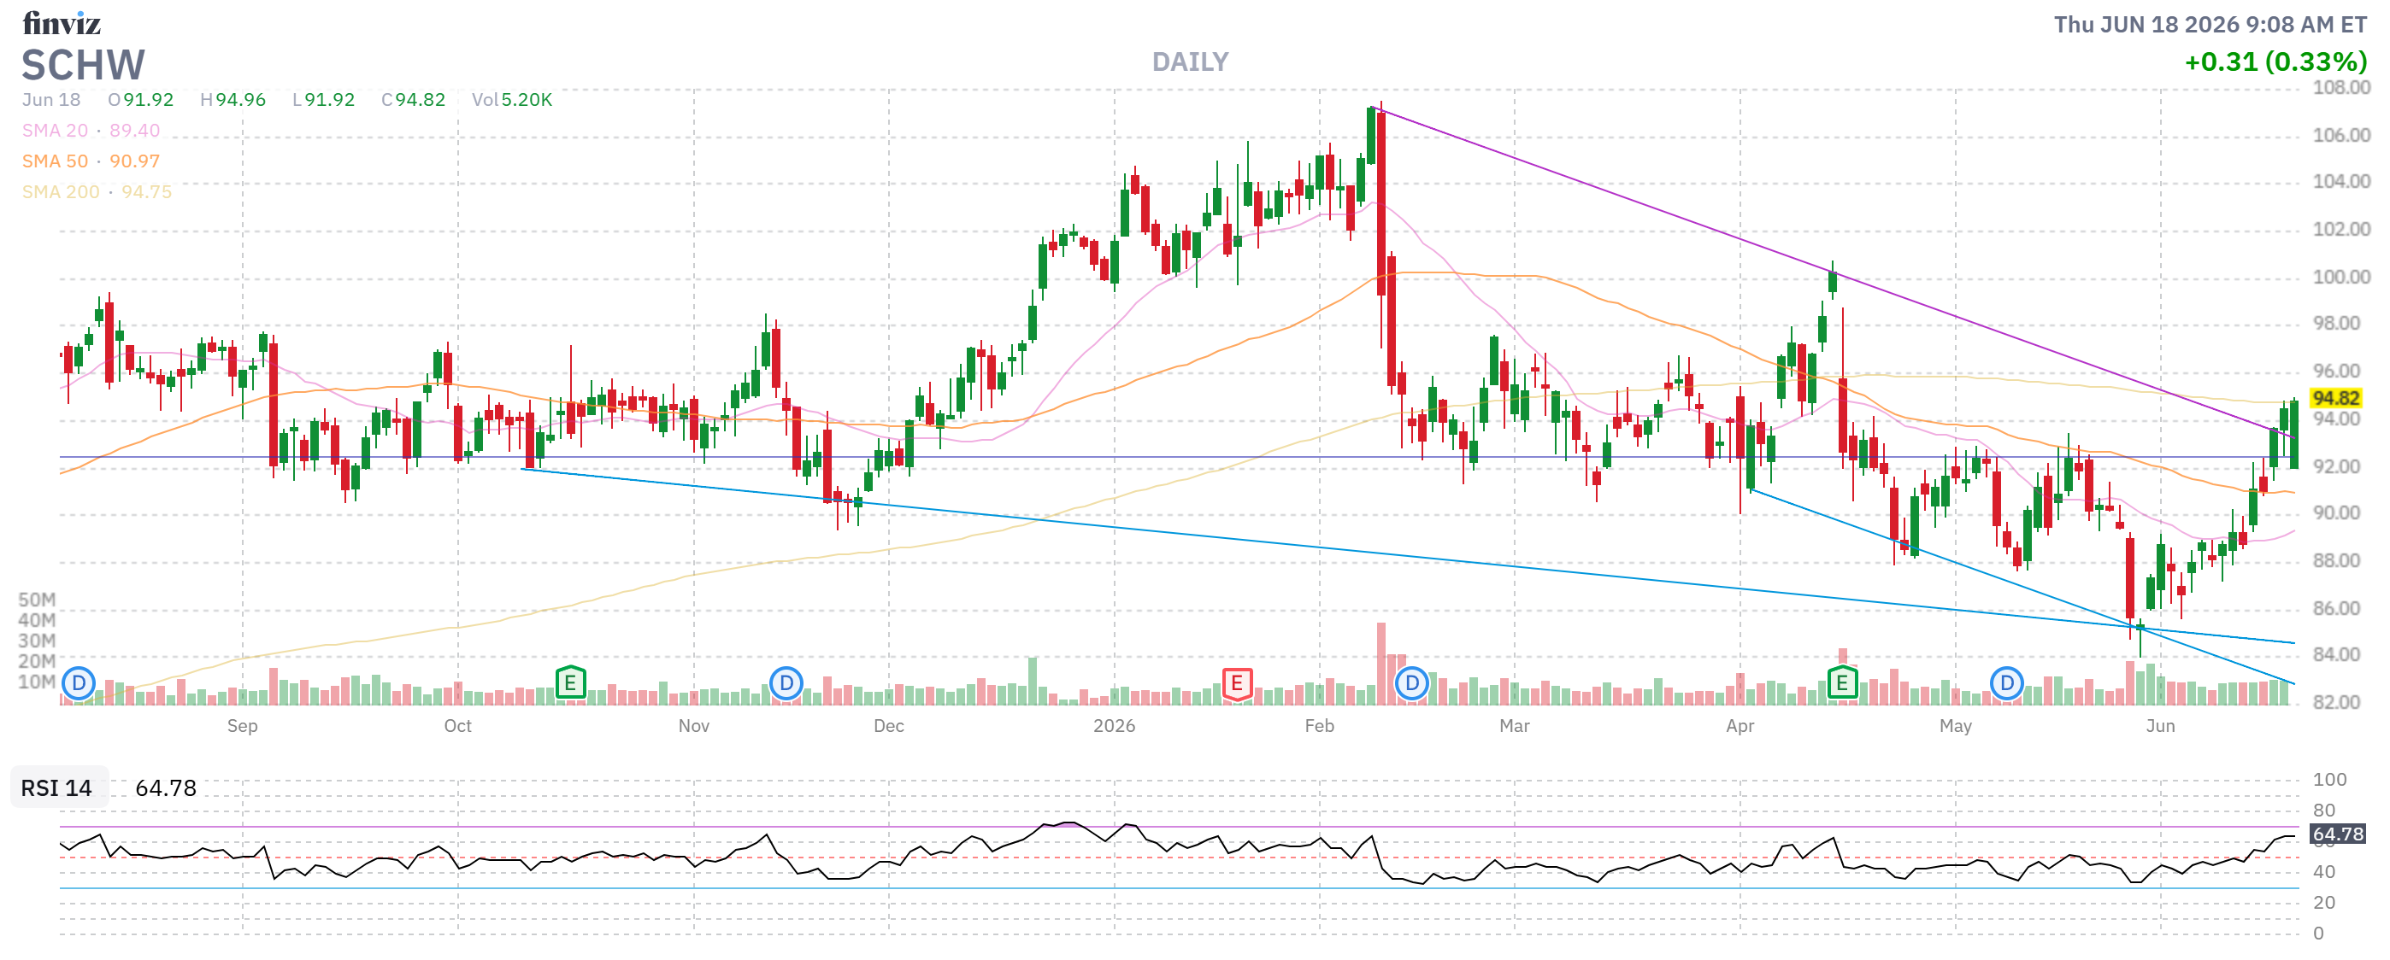The height and width of the screenshot is (960, 2390).
Task: Click the close price C 94.82
Action: (x=414, y=100)
